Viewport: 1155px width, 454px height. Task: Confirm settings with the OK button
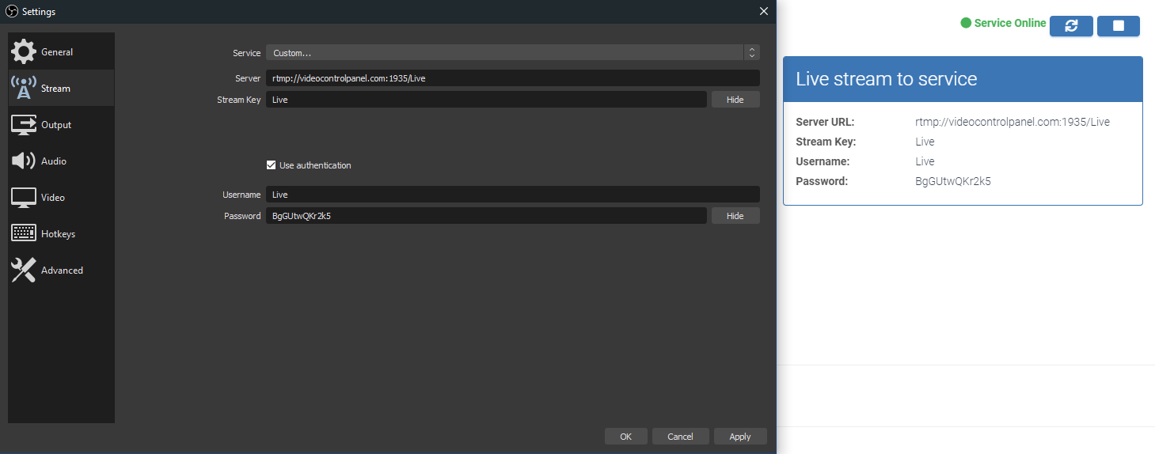pyautogui.click(x=625, y=437)
